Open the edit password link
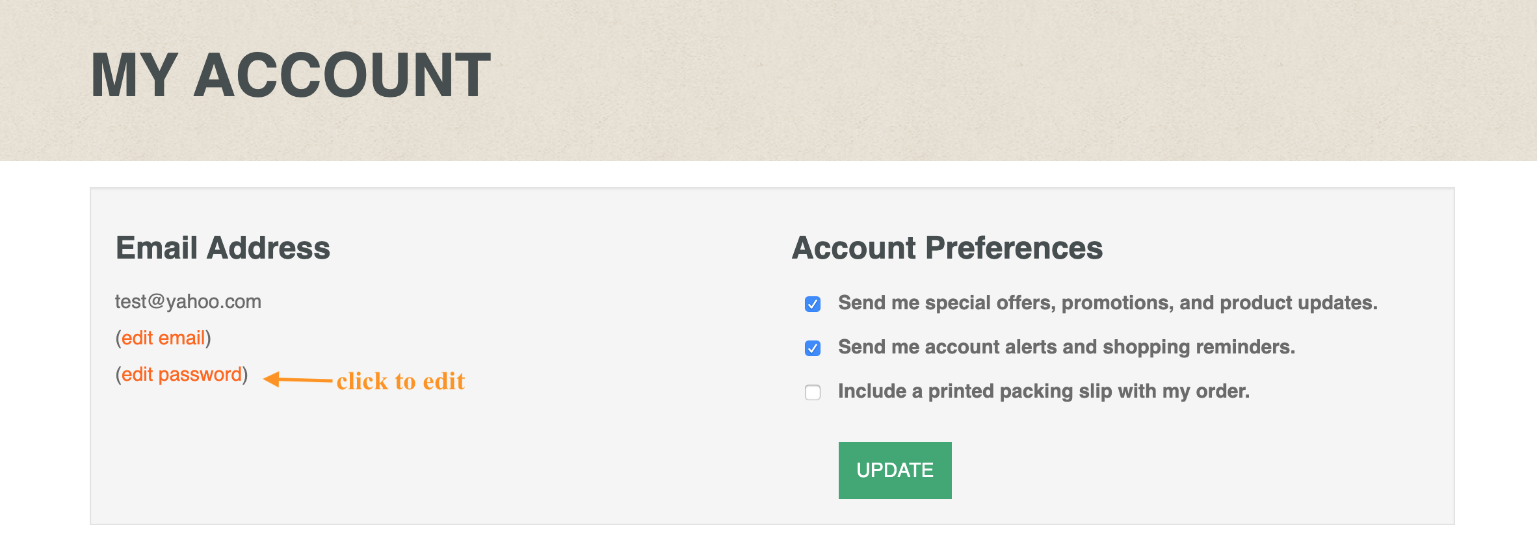 pos(181,374)
